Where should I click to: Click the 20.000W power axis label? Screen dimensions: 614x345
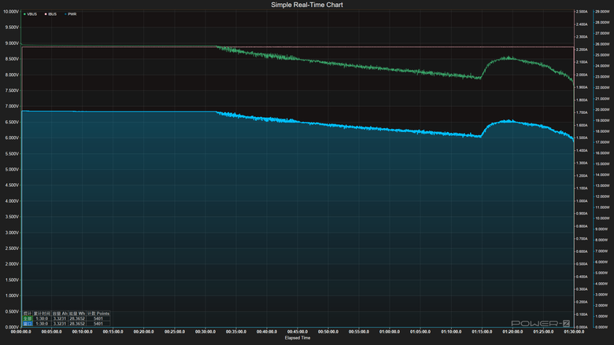tap(602, 110)
